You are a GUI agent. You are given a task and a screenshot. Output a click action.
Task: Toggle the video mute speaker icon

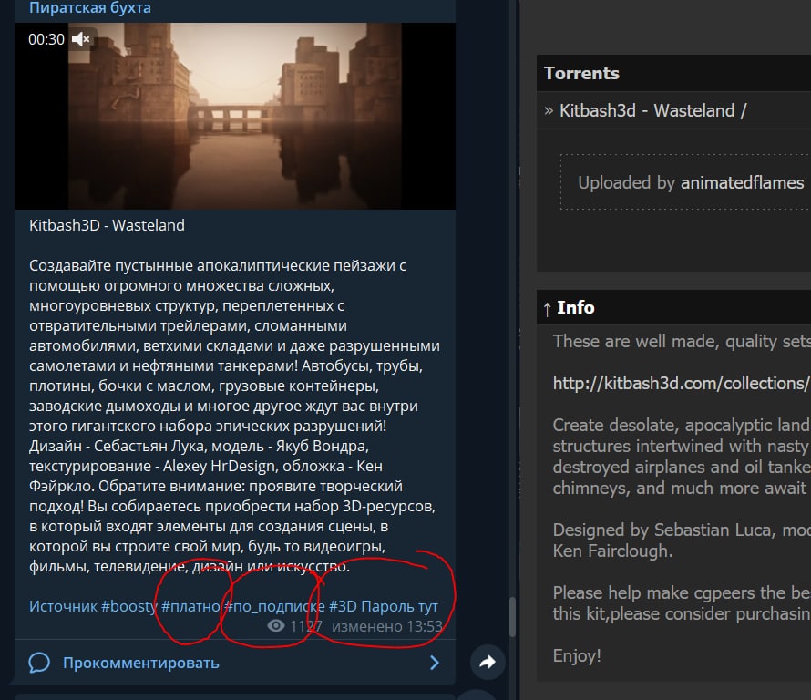click(x=81, y=39)
